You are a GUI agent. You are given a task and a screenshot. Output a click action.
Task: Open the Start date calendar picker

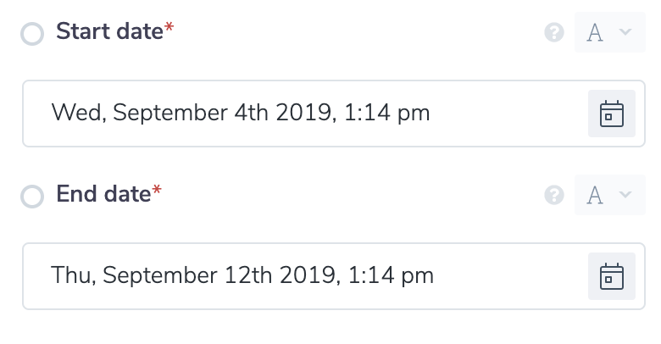point(612,114)
